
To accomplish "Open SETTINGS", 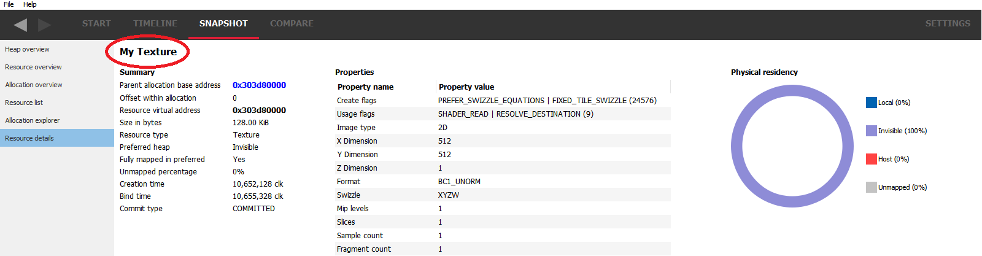I will (x=948, y=23).
